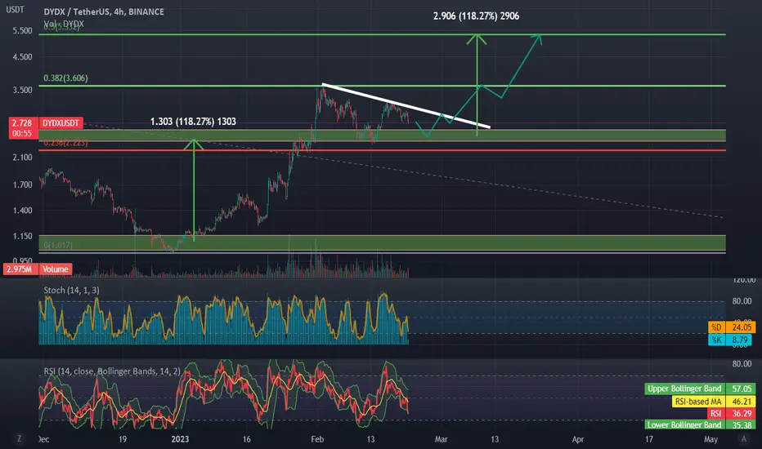Click the Feb label on time axis
Viewport: 762px width, 449px height.
point(317,439)
